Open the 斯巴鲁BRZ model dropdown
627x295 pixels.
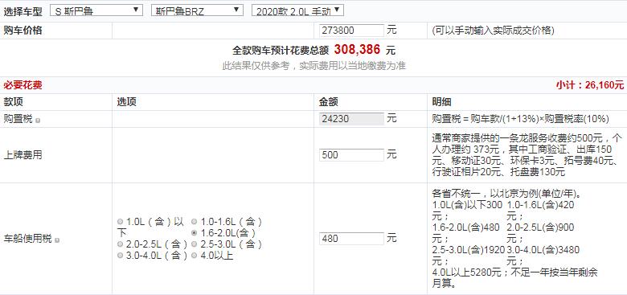tap(197, 10)
